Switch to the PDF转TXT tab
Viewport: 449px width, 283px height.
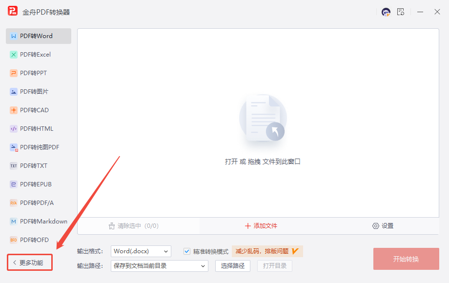coord(34,166)
